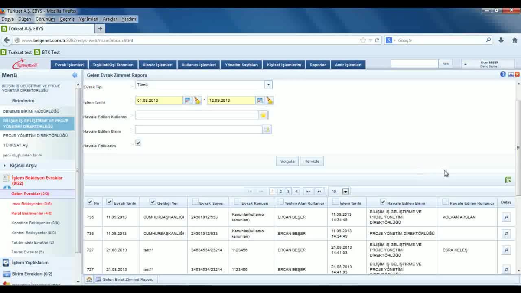This screenshot has height=293, width=521.
Task: Uncheck the Havale Ettiklerim checkbox
Action: tap(138, 143)
